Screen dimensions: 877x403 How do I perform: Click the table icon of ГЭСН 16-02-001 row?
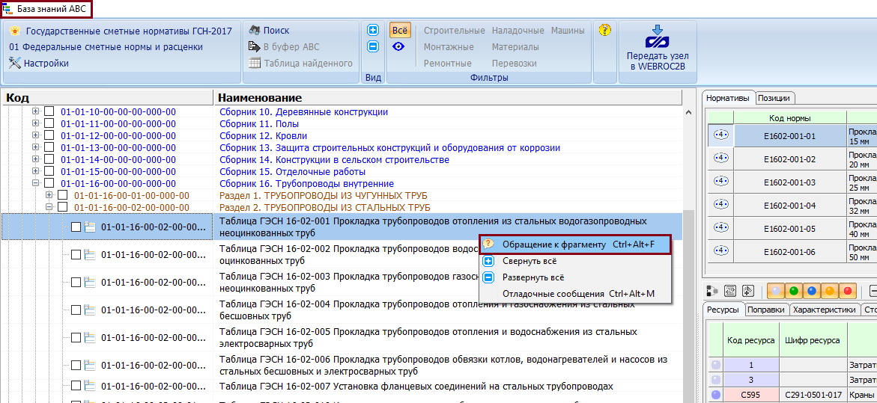click(90, 227)
